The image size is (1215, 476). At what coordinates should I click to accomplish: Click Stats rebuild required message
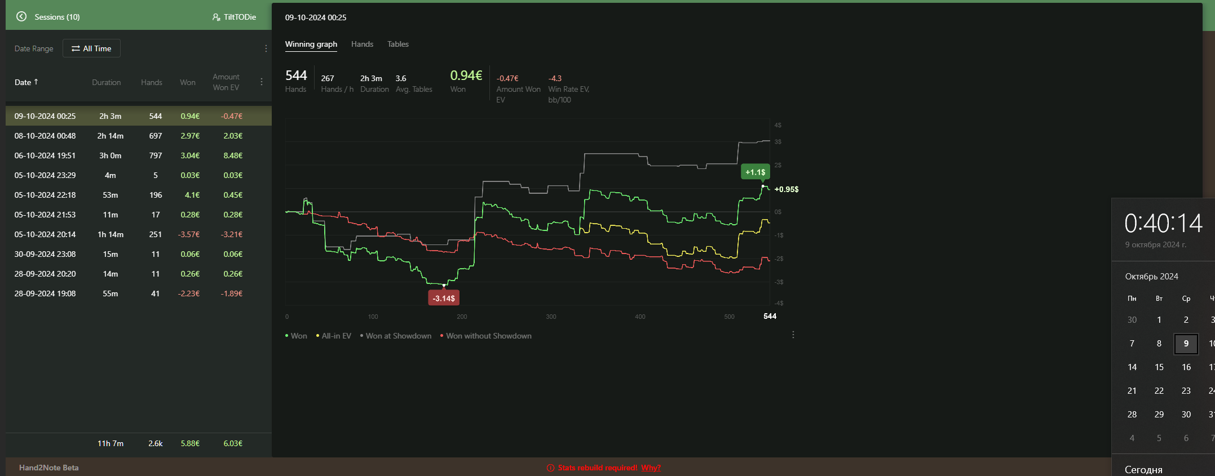pyautogui.click(x=597, y=468)
